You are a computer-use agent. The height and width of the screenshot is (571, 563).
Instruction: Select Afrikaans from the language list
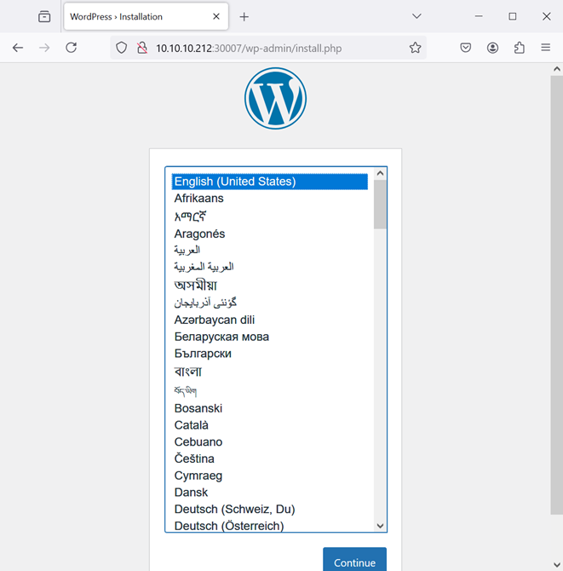[270, 199]
